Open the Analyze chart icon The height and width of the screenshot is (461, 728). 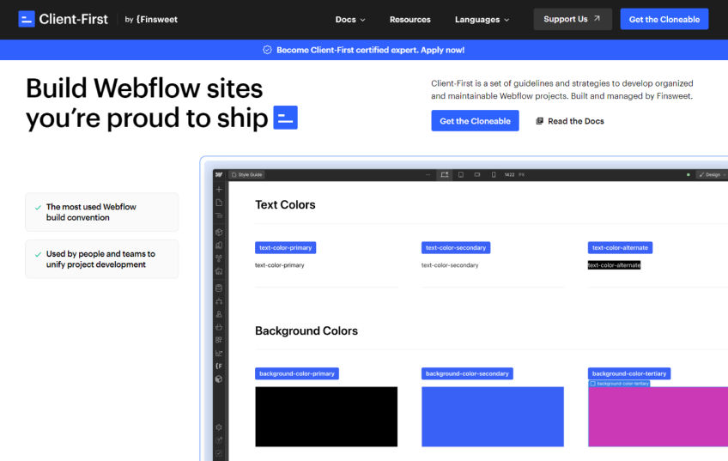219,353
